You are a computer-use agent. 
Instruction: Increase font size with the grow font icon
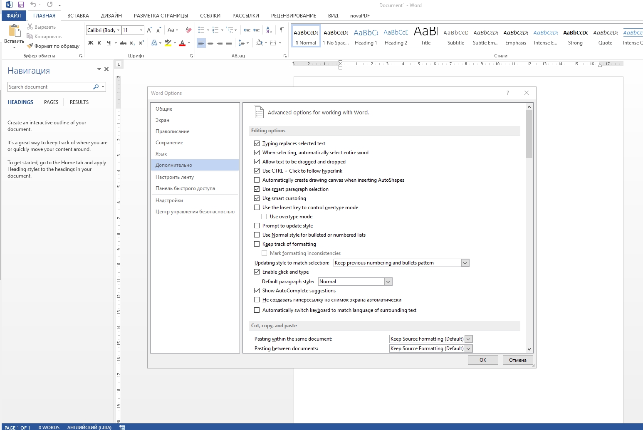click(x=150, y=30)
